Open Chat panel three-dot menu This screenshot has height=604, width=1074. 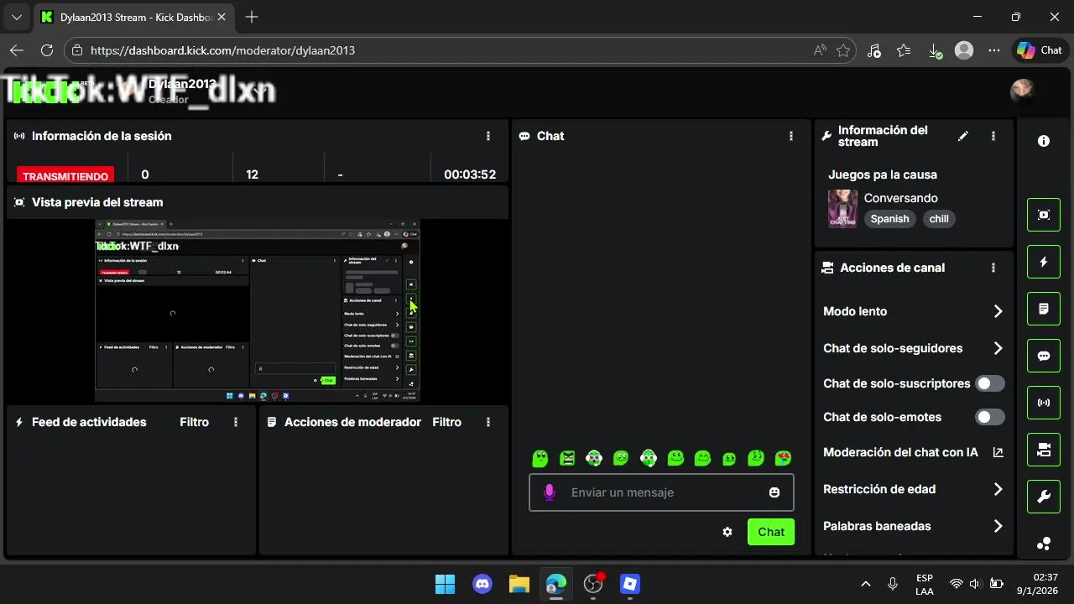tap(790, 136)
